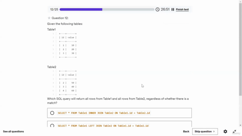
Task: Click scrollbar down arrow
Action: (x=240, y=125)
